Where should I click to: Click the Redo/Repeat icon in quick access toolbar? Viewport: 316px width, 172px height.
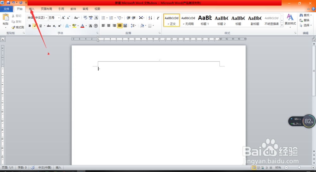(21, 3)
